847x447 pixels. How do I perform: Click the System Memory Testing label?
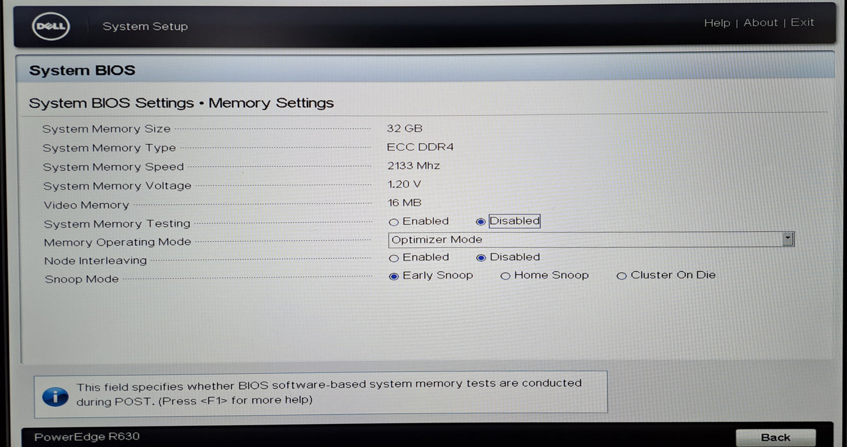tap(117, 224)
